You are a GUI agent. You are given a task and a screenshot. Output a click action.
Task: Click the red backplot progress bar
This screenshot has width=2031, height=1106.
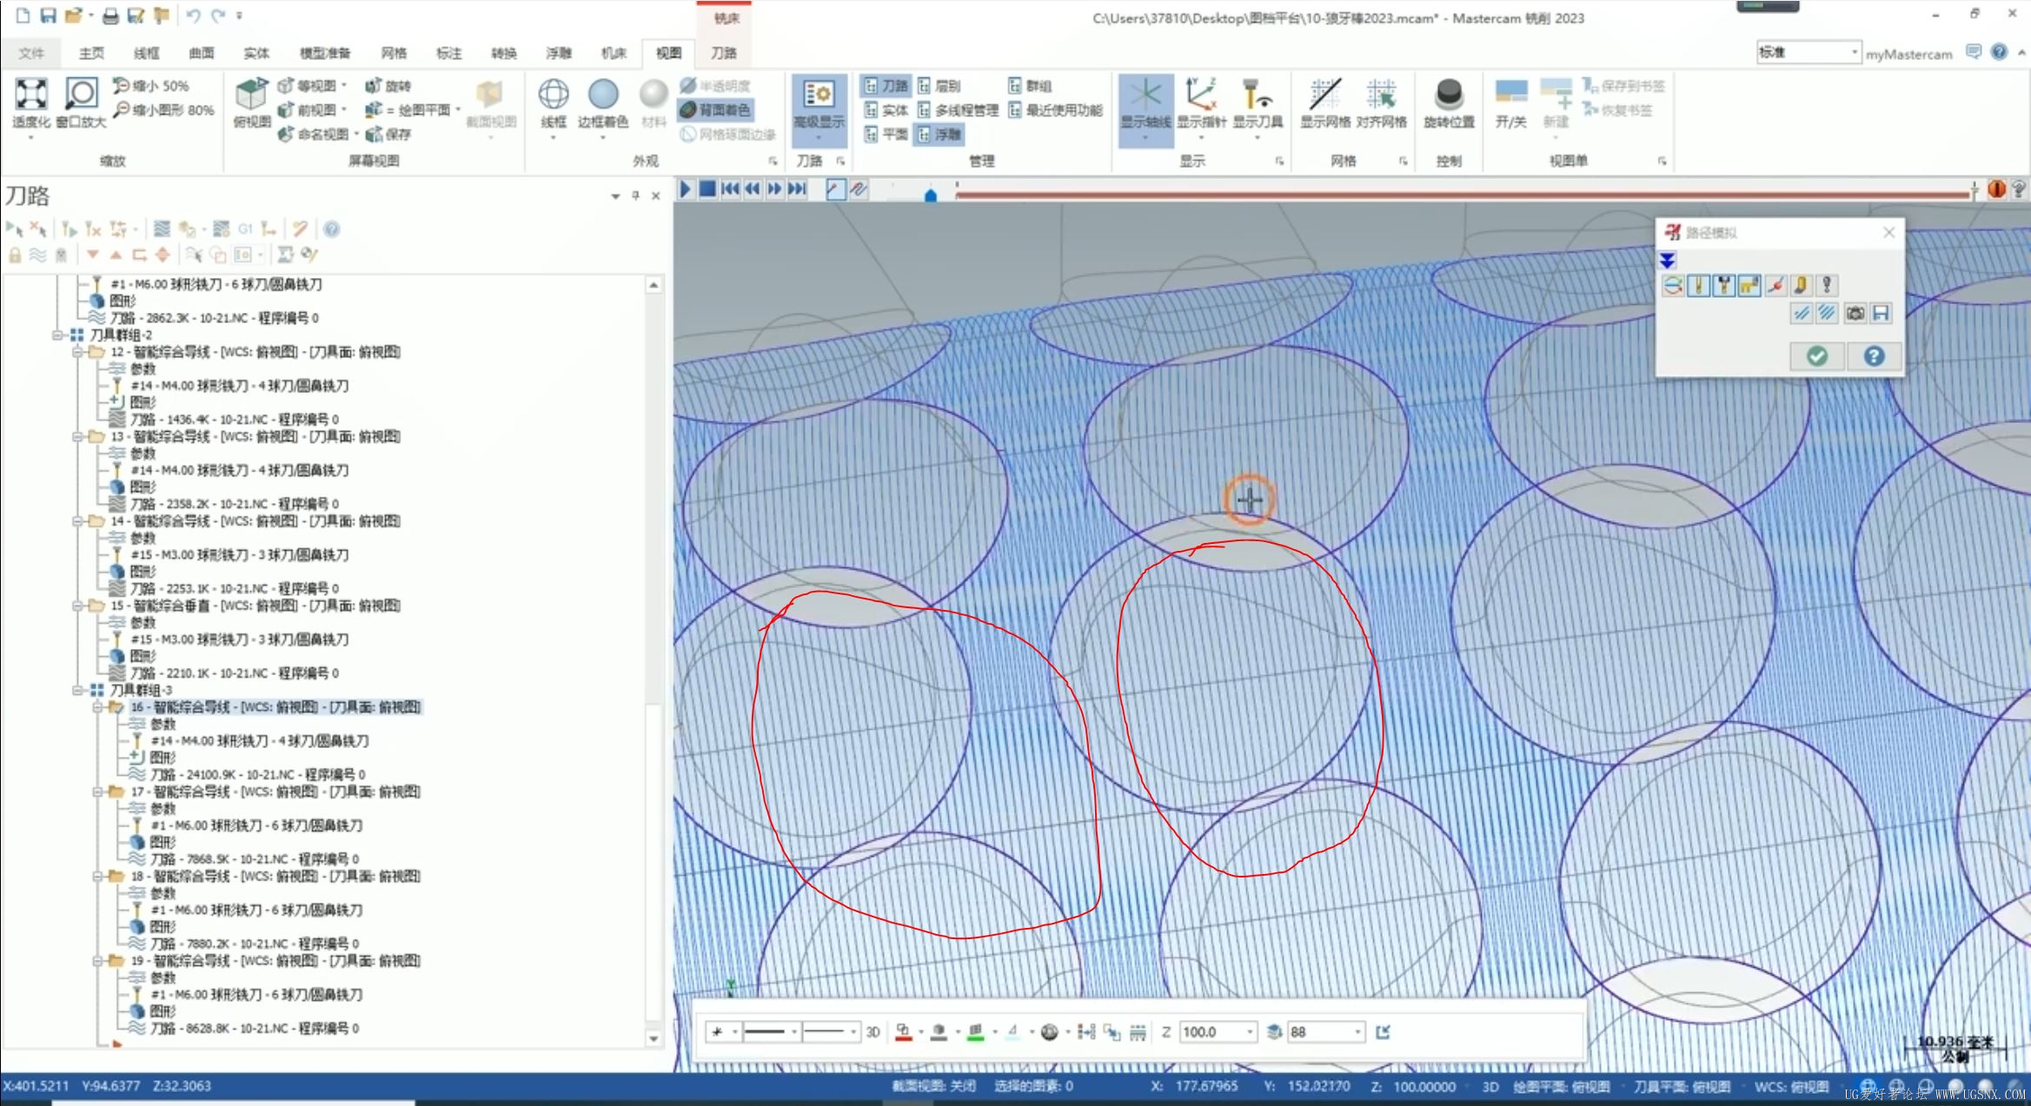(x=1462, y=195)
